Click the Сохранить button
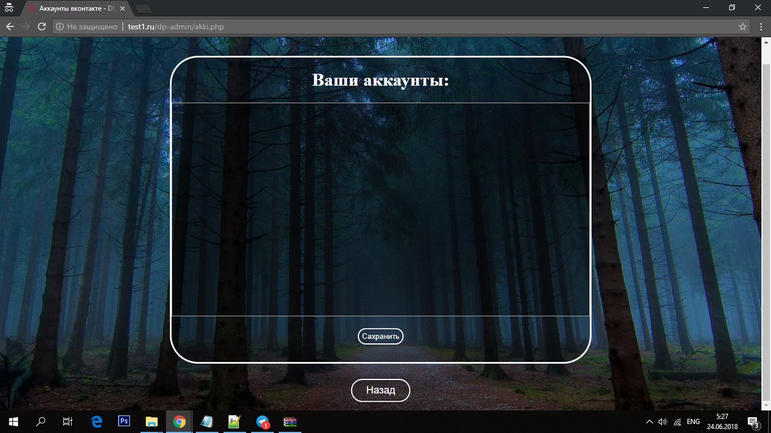Screen dimensions: 771x433 (x=380, y=336)
